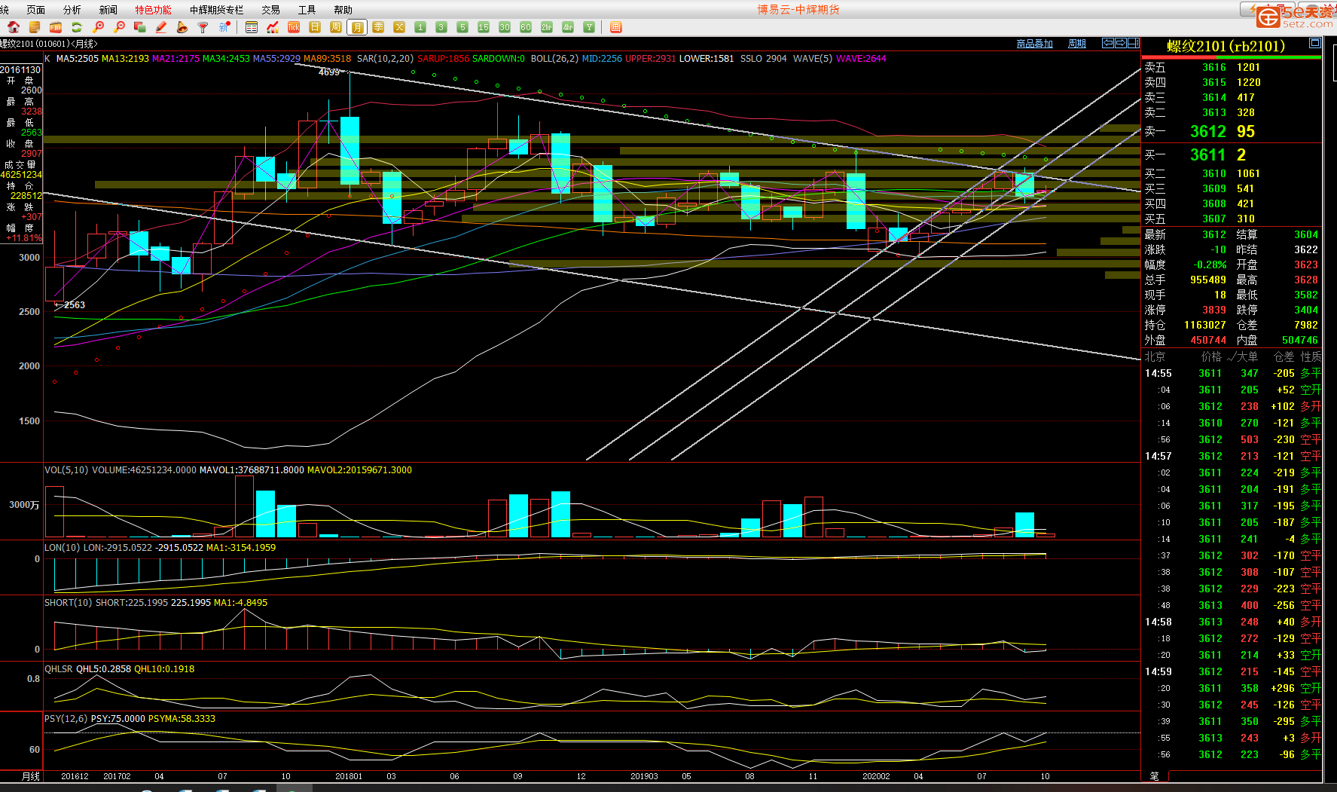Image resolution: width=1337 pixels, height=792 pixels.
Task: Click the 笔 tab below trade list
Action: tap(1154, 775)
